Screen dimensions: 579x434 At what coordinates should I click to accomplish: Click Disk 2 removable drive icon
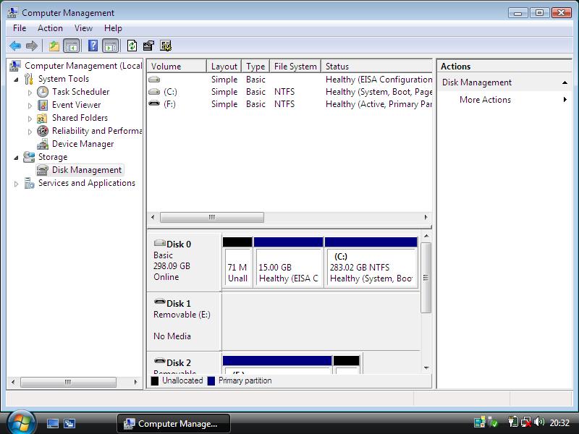[159, 361]
